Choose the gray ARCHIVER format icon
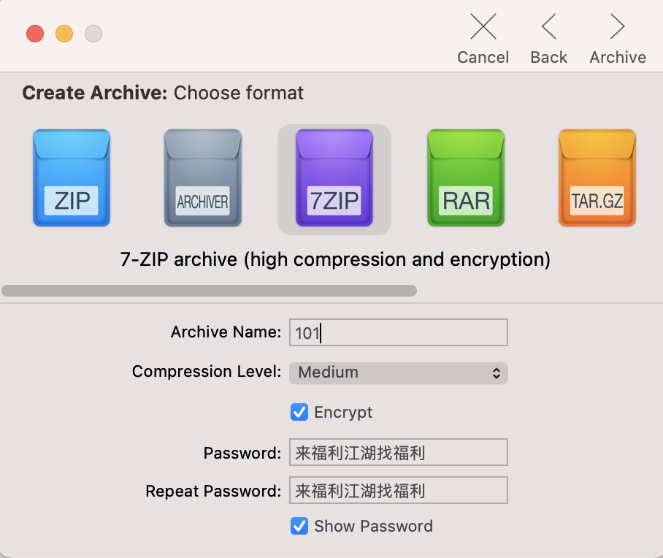Screen dimensions: 663x558 click(x=202, y=178)
